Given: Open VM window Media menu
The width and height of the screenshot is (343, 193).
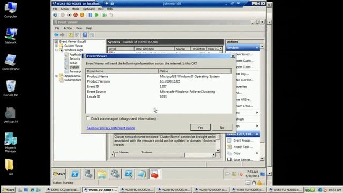Looking at the screenshot, I should tap(75, 9).
